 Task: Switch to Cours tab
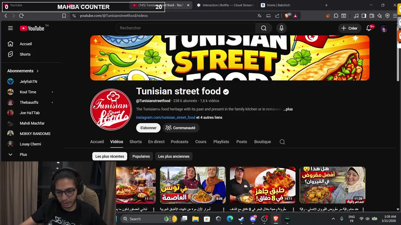[201, 142]
